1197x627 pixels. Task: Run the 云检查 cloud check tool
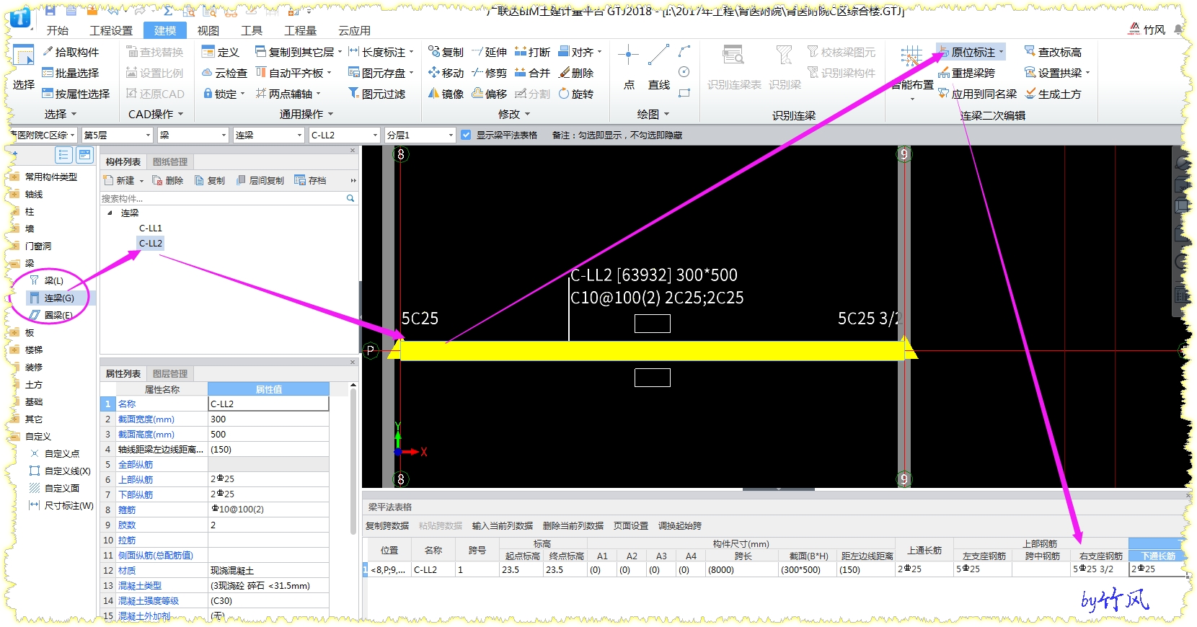point(224,73)
